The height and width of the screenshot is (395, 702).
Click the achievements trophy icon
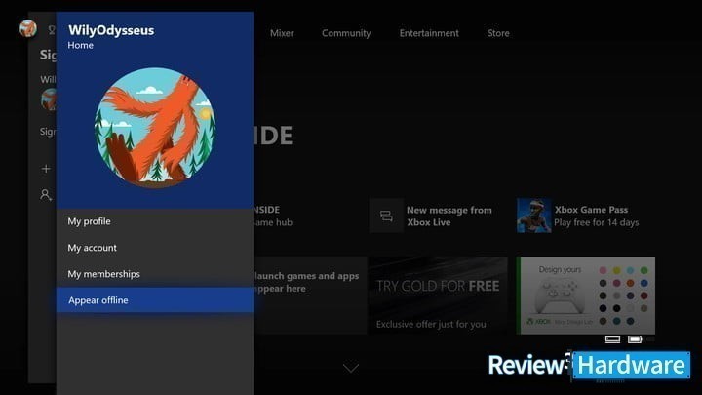(x=52, y=30)
